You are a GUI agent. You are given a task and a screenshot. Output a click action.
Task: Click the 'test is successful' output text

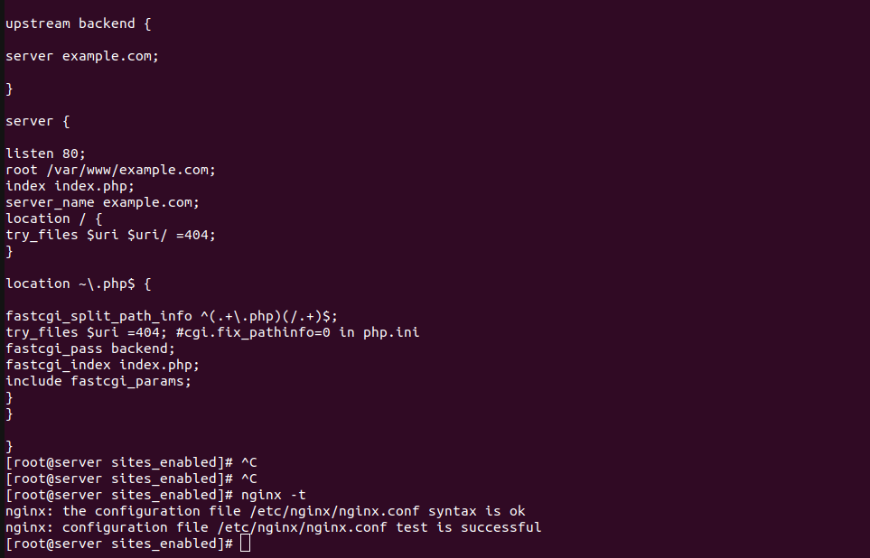coord(468,527)
